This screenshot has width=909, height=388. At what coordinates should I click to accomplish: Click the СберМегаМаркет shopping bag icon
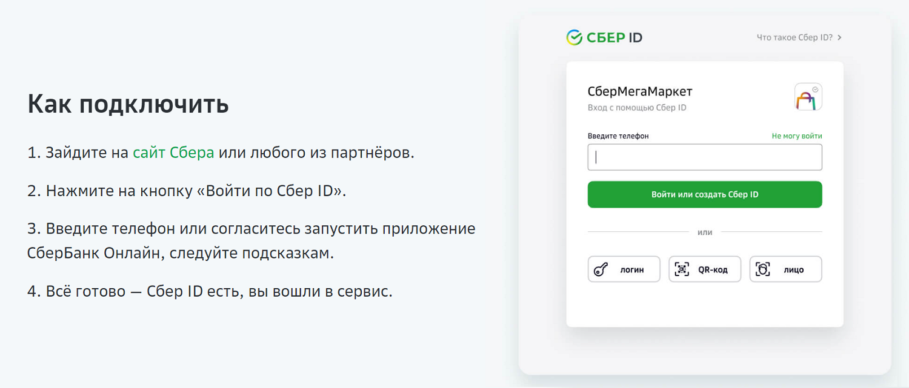(808, 97)
